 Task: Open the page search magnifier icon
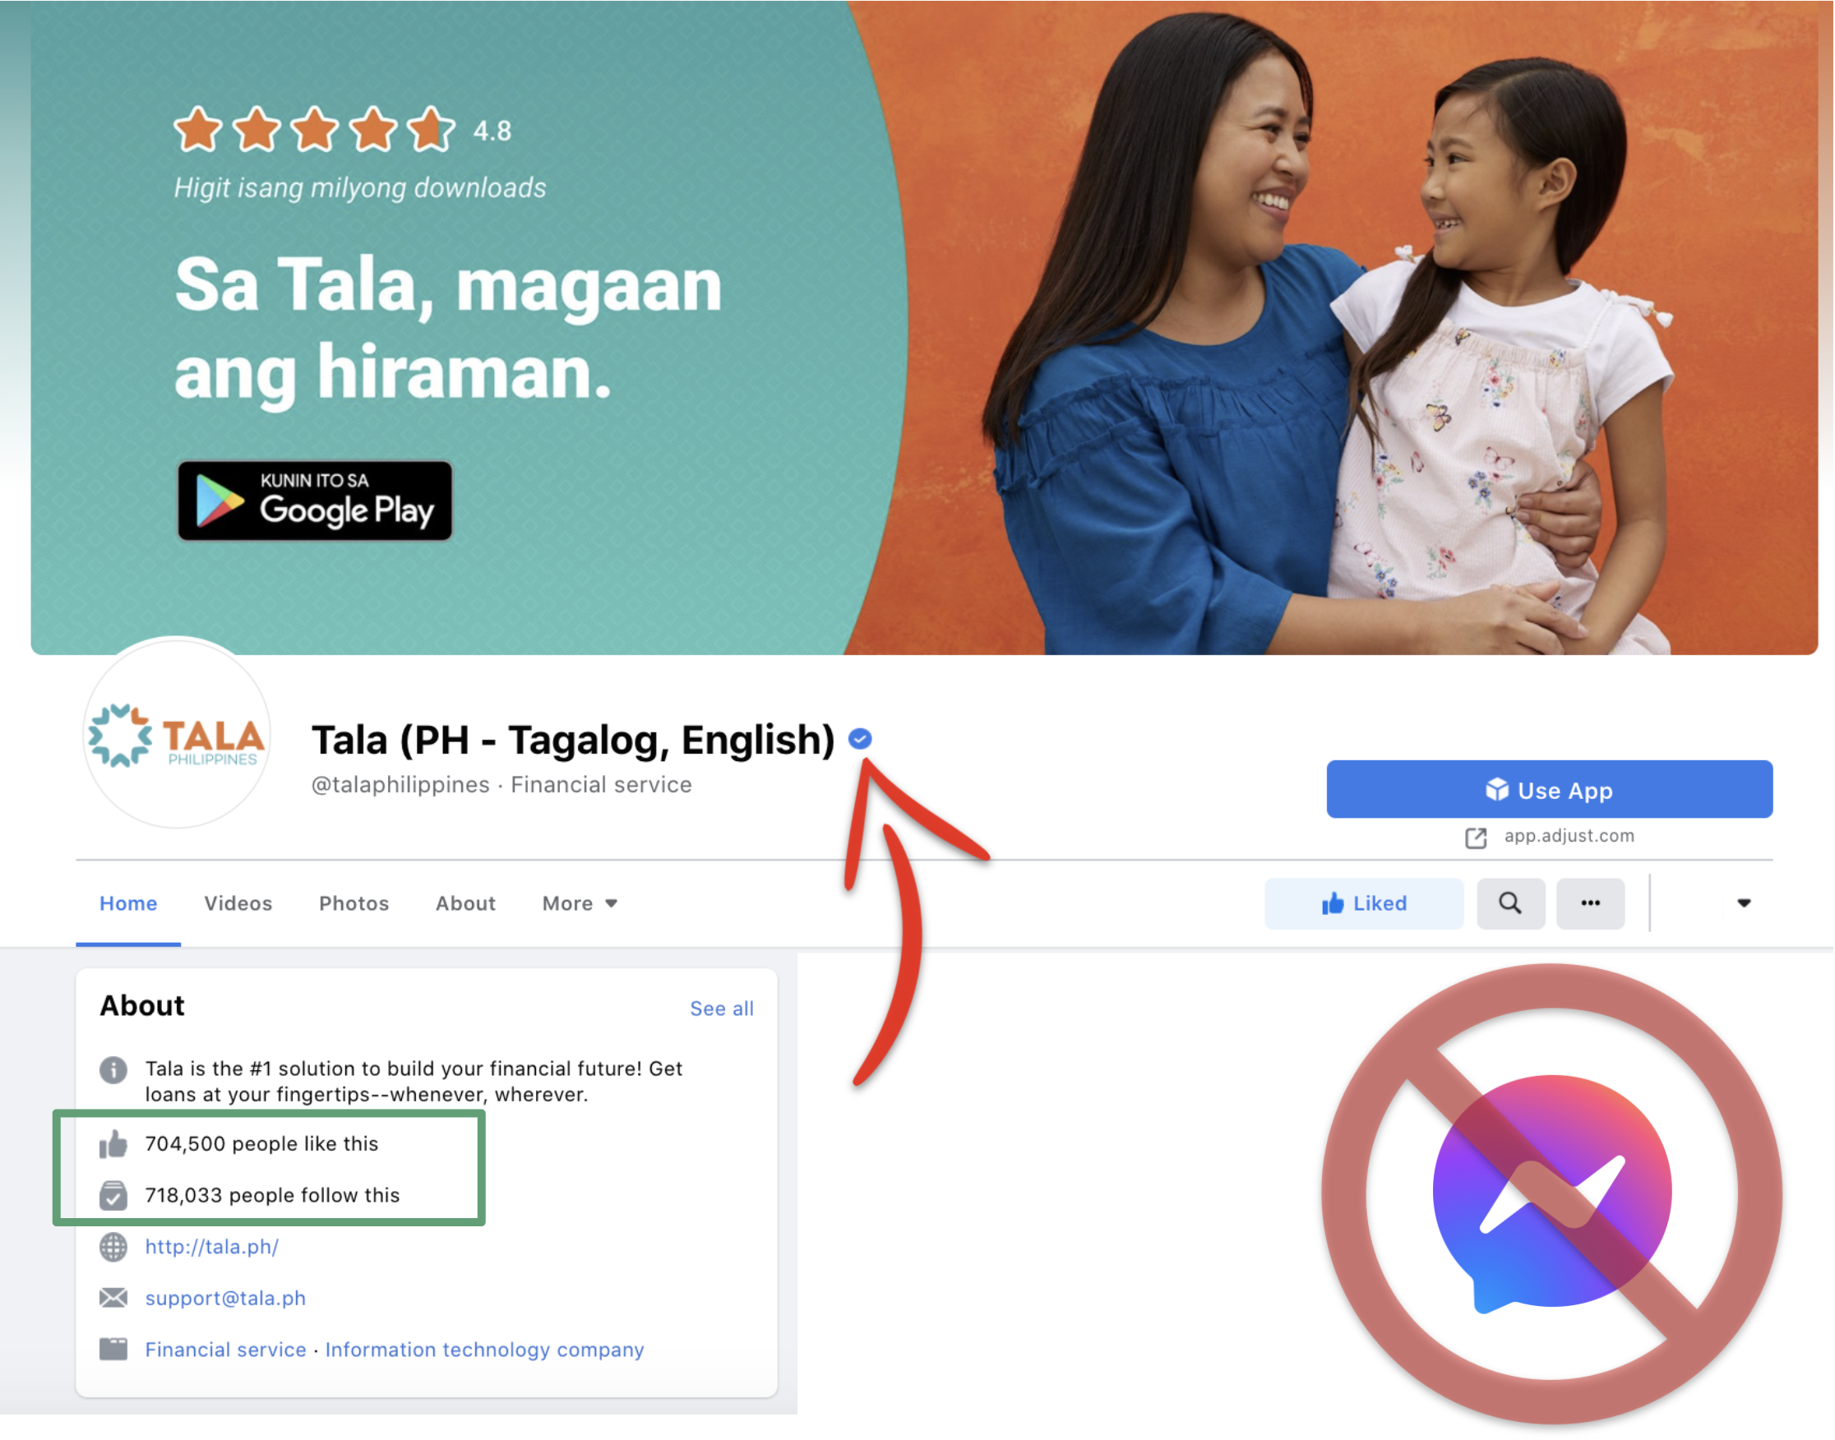[1511, 904]
